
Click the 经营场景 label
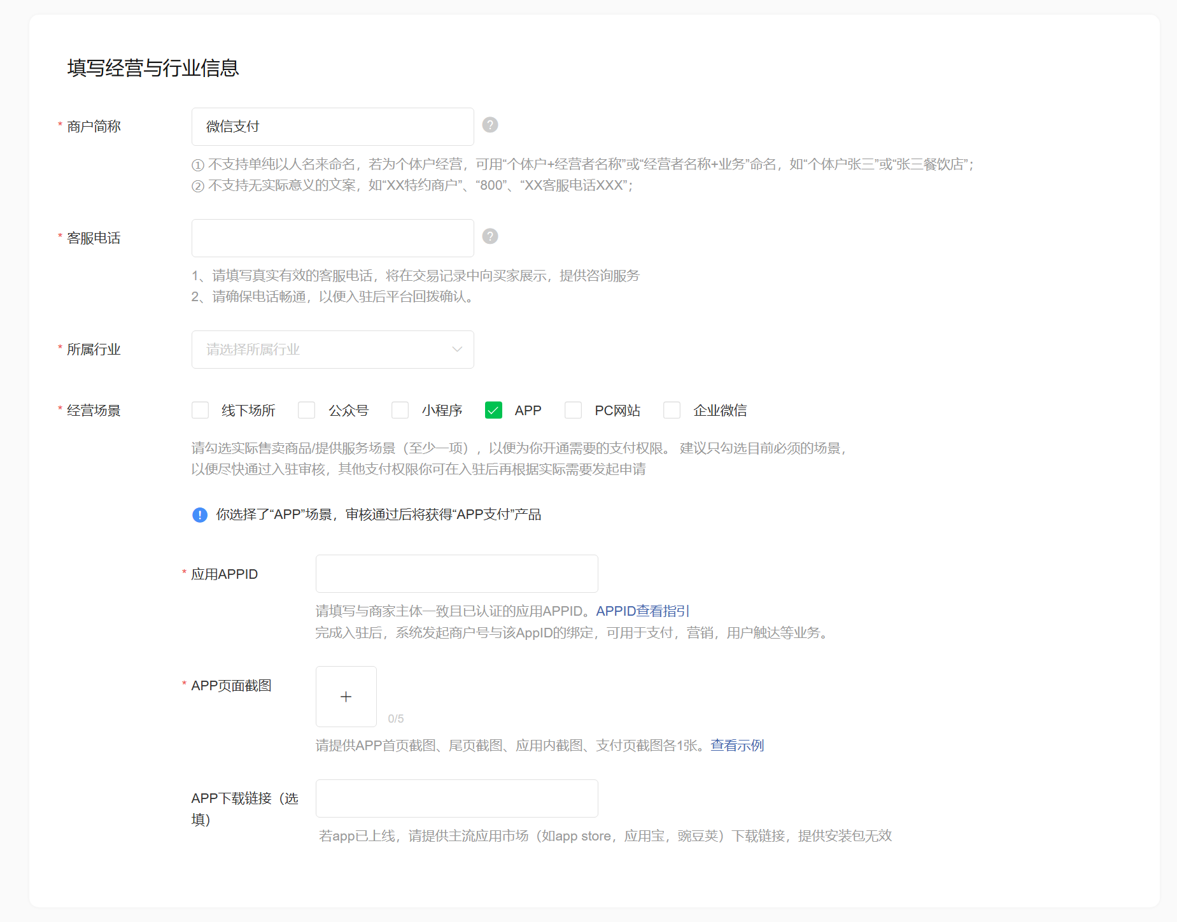pos(94,411)
